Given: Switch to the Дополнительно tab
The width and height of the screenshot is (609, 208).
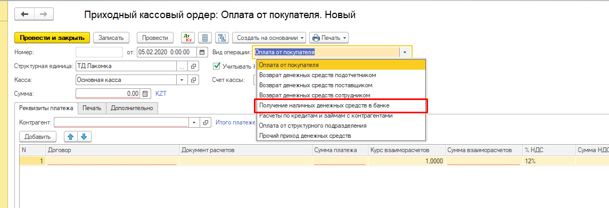Looking at the screenshot, I should pyautogui.click(x=131, y=109).
